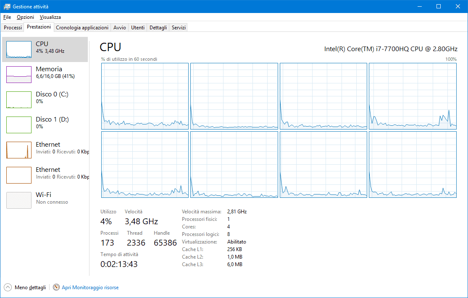Switch to the Processi tab
The image size is (468, 298).
(x=13, y=28)
